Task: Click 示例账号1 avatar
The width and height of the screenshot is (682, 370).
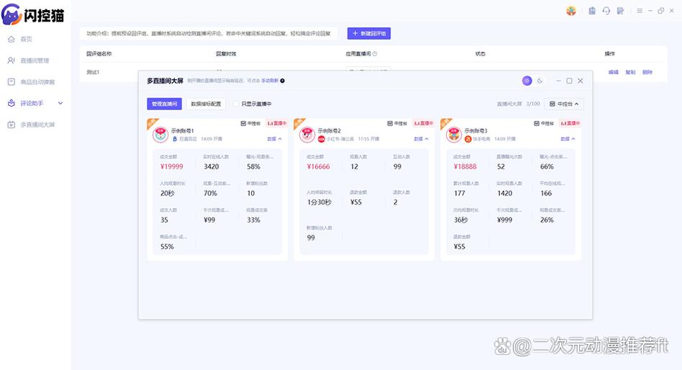Action: 160,135
